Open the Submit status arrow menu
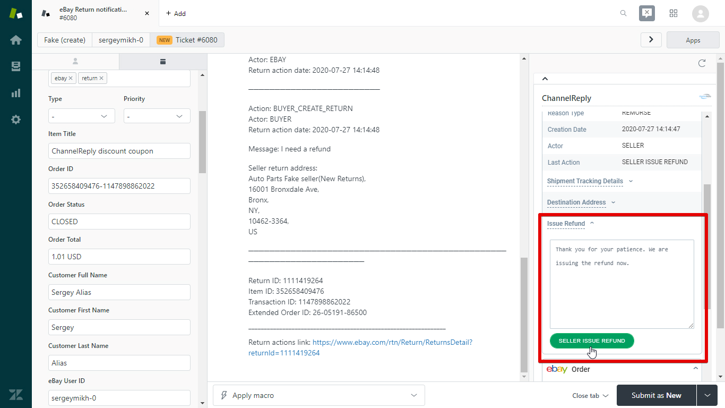 tap(708, 395)
